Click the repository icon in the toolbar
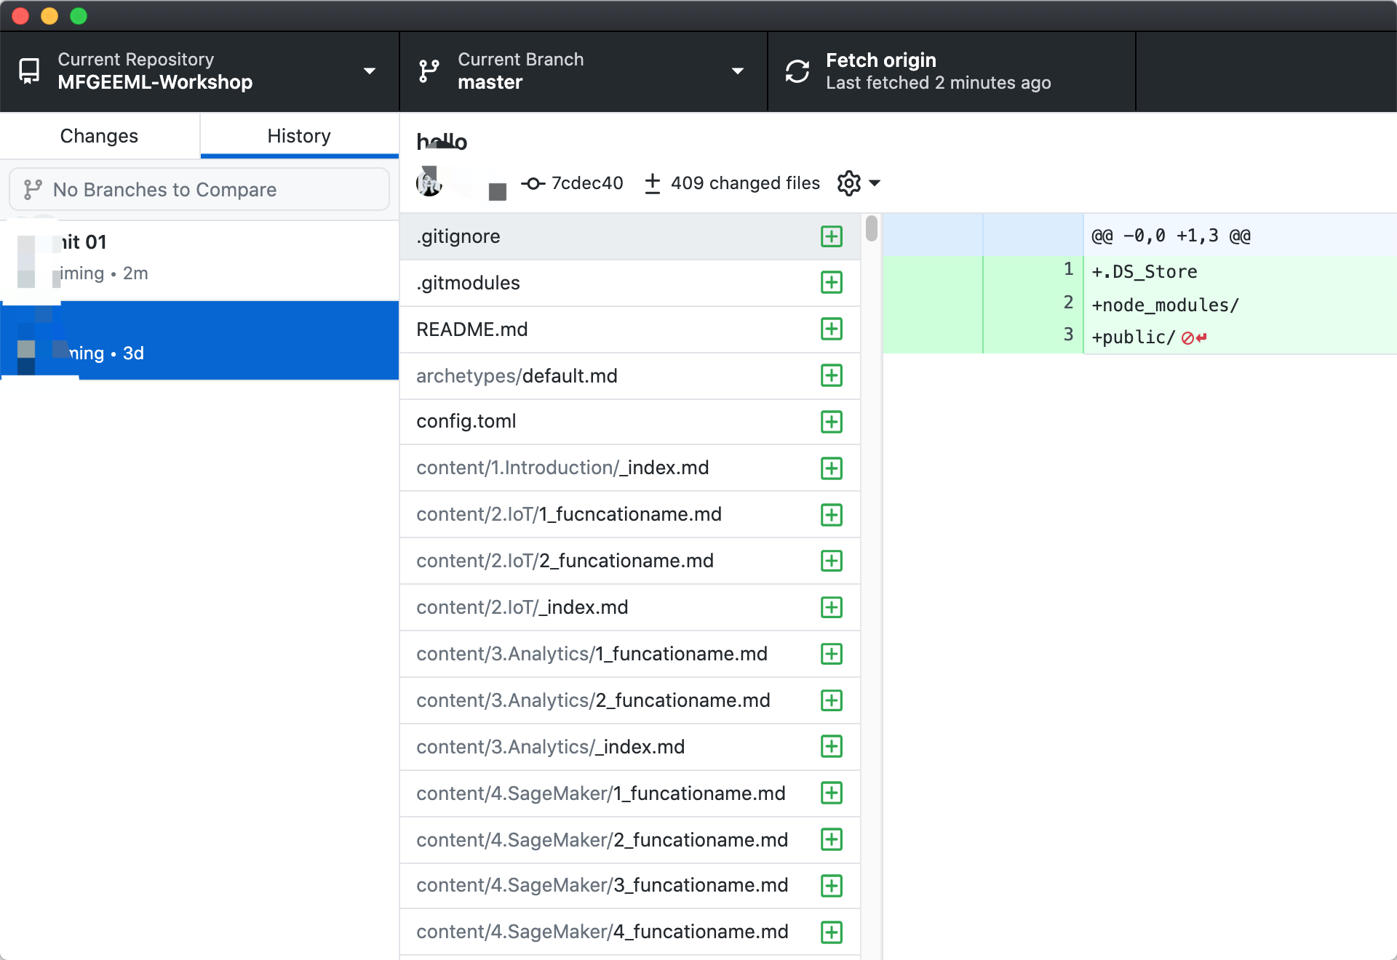 click(29, 71)
